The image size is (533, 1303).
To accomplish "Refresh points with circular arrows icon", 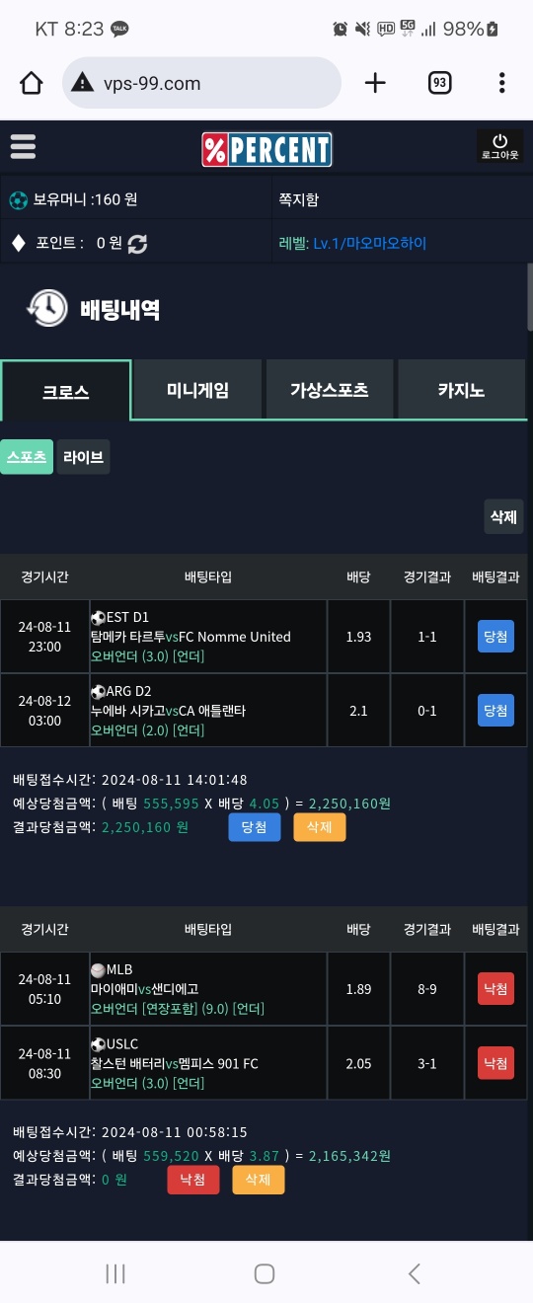I will pyautogui.click(x=138, y=244).
